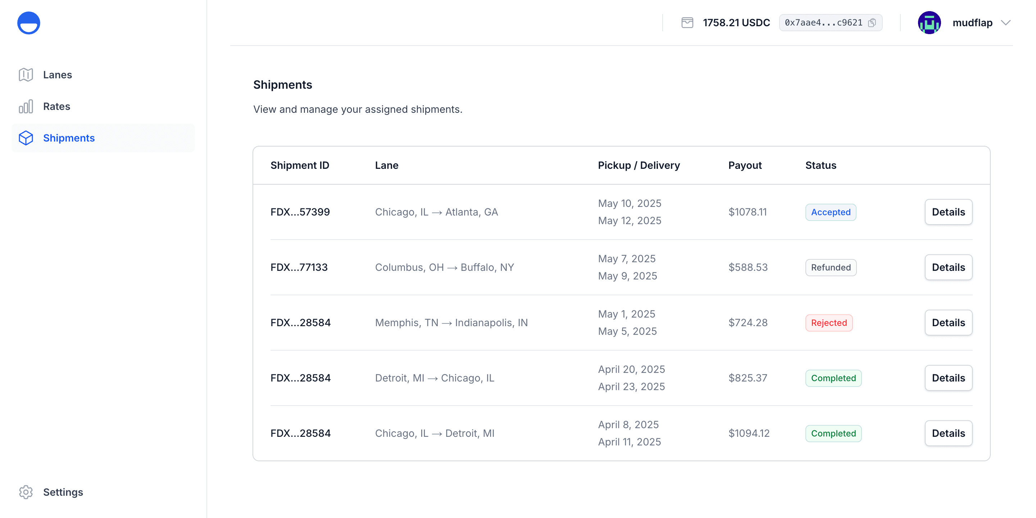Open Details for shipment FDX...57399

tap(948, 212)
